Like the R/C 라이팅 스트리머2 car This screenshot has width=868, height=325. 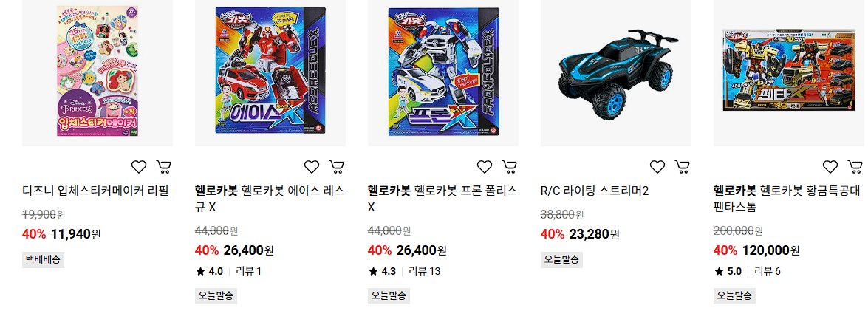point(657,167)
